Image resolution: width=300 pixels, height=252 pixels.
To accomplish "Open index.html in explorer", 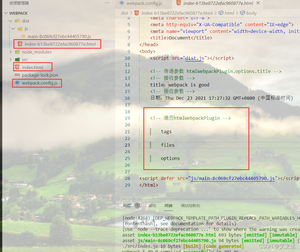I will 32,68.
